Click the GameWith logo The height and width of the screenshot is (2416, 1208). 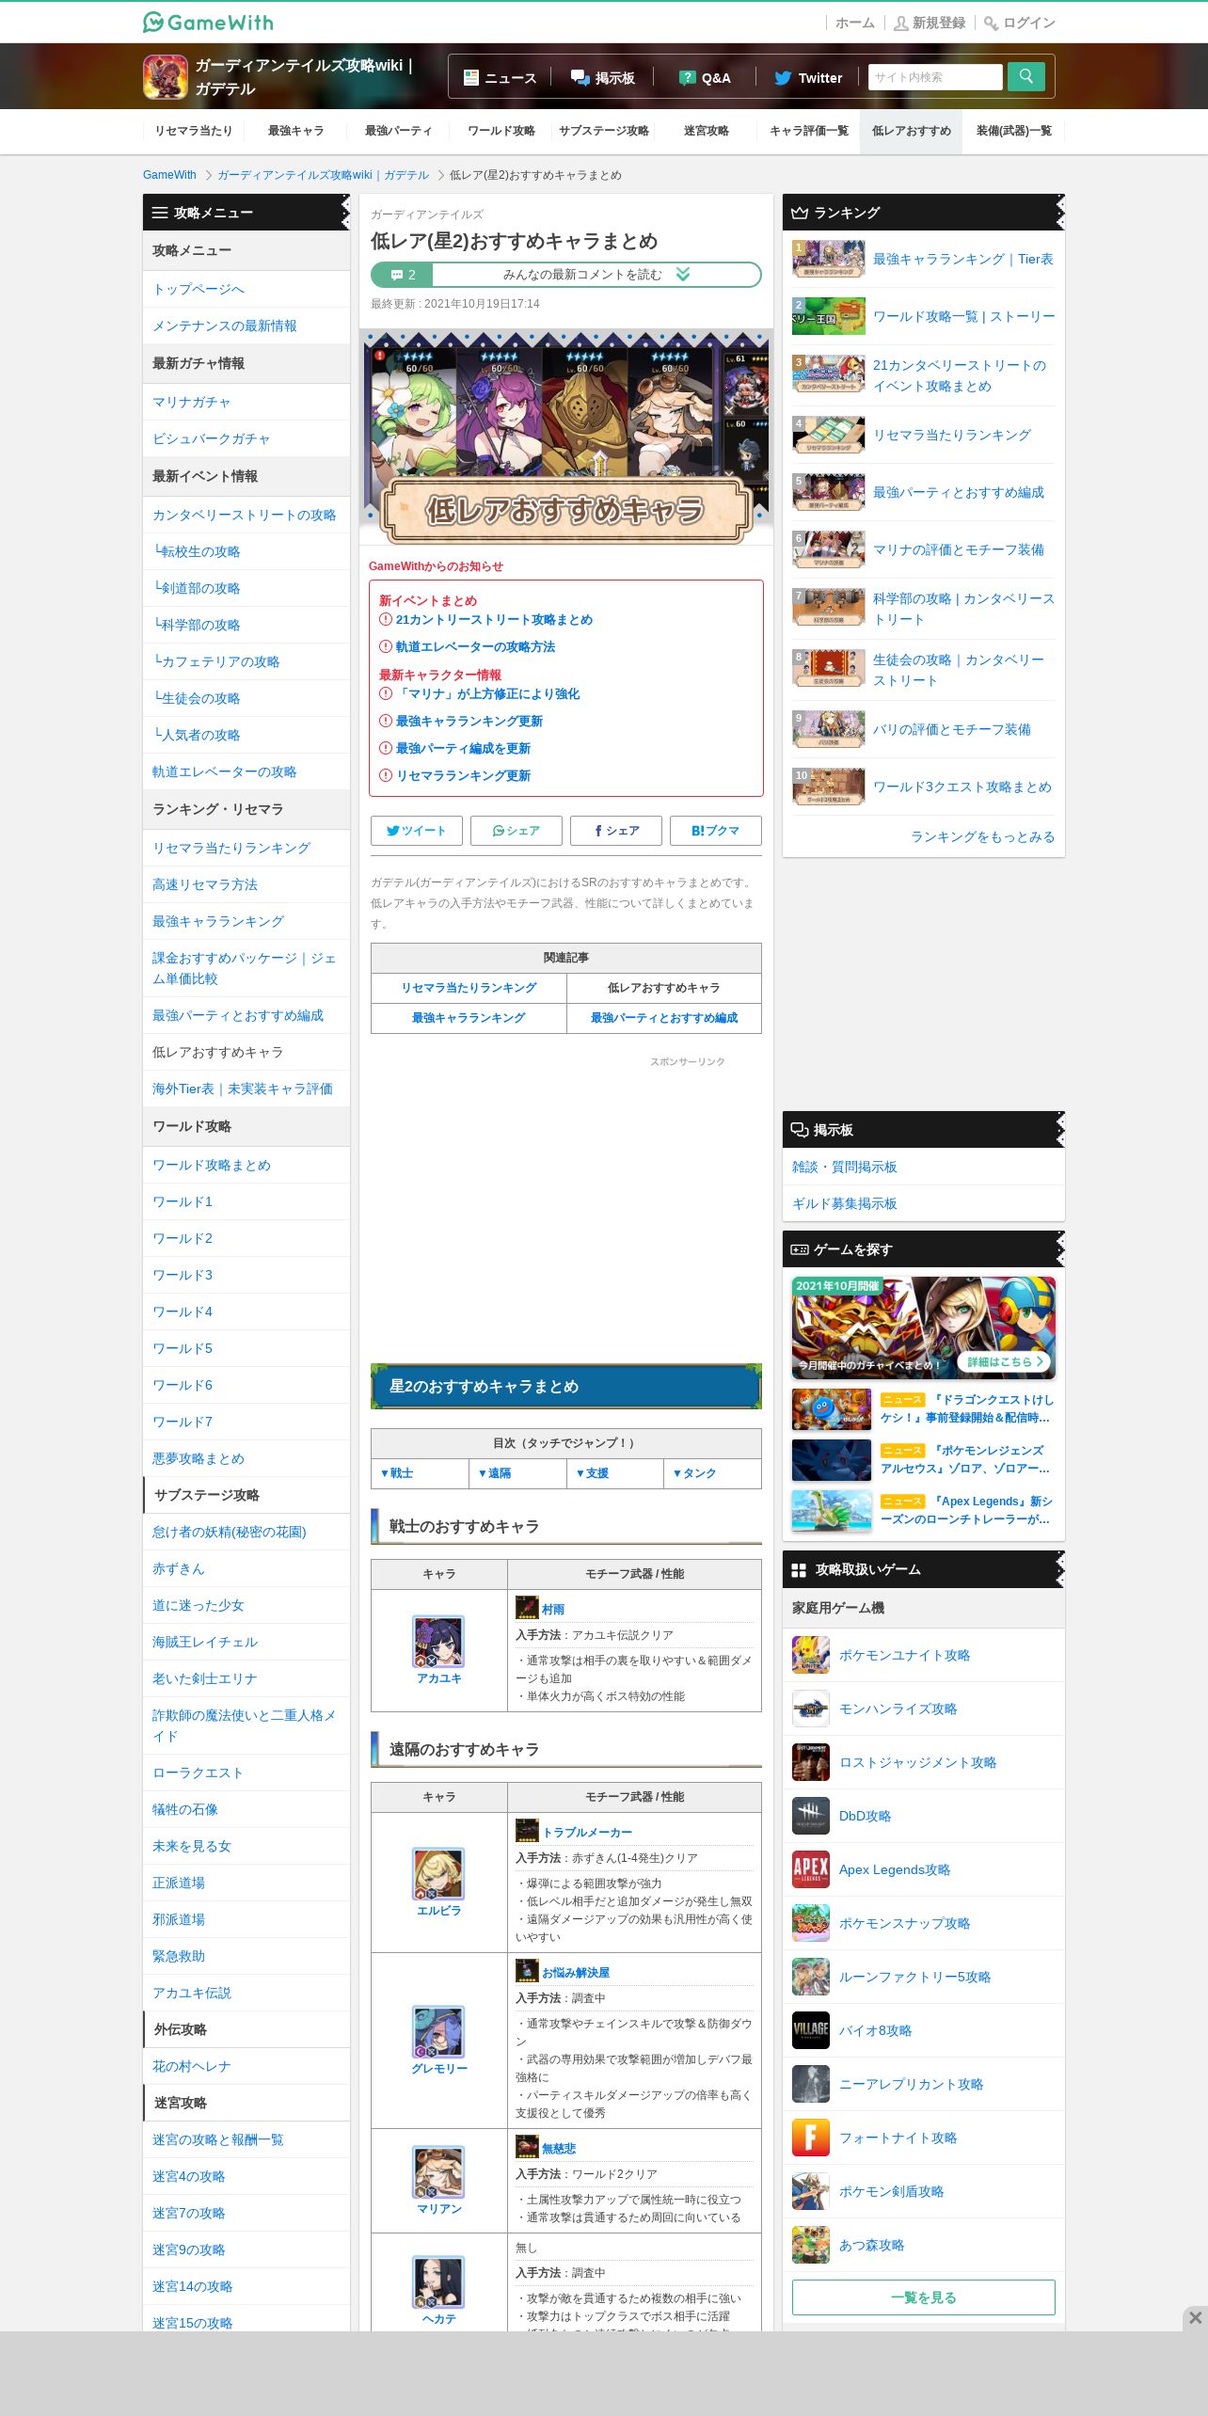tap(208, 22)
